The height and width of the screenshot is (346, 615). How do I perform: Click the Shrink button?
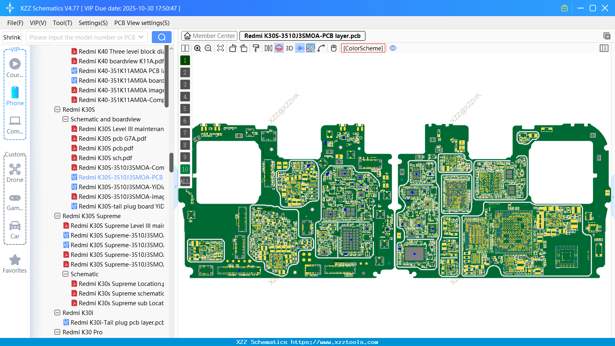point(12,37)
